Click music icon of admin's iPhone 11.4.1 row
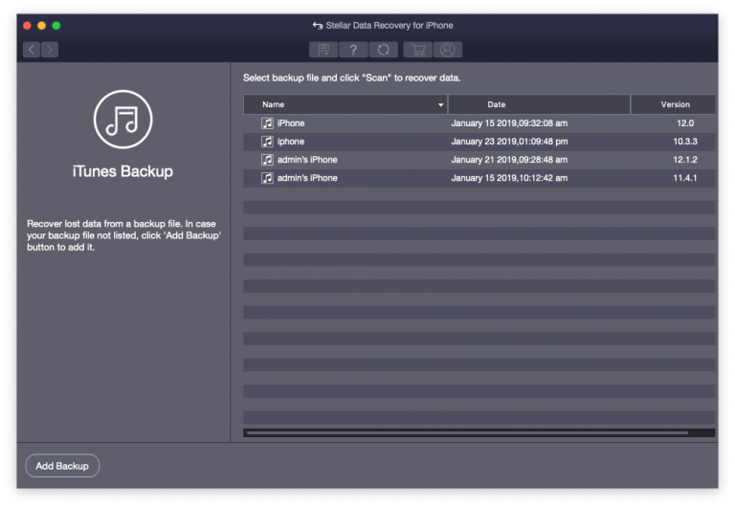Viewport: 735px width, 508px height. pos(267,178)
